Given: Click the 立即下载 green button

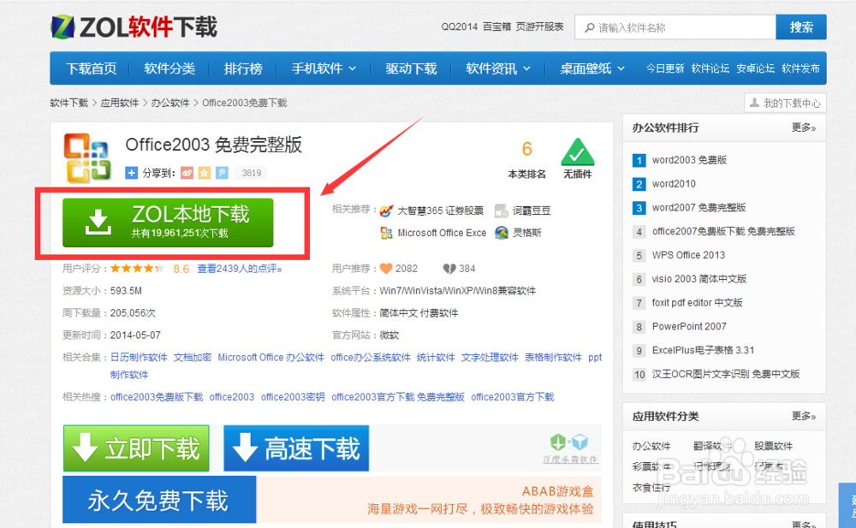Looking at the screenshot, I should 136,448.
